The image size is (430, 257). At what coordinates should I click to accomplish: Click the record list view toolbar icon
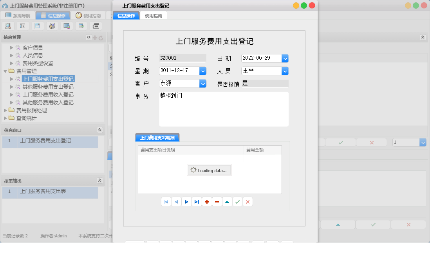tap(22, 26)
